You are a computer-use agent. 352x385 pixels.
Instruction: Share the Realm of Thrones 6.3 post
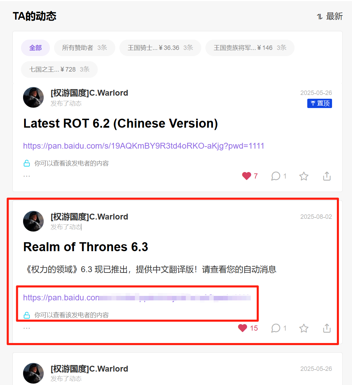(327, 328)
